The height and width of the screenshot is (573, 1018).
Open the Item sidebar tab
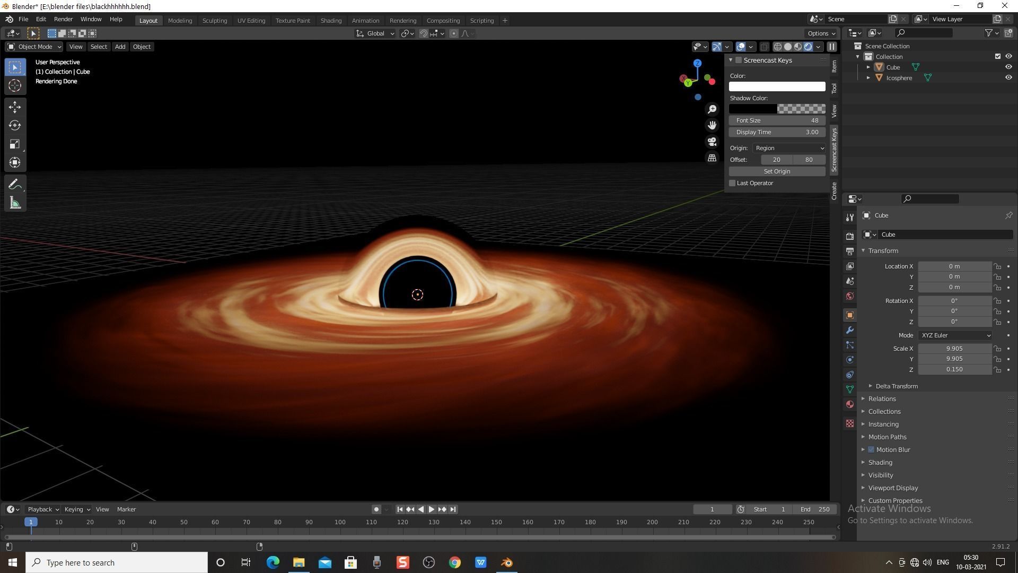tap(835, 66)
